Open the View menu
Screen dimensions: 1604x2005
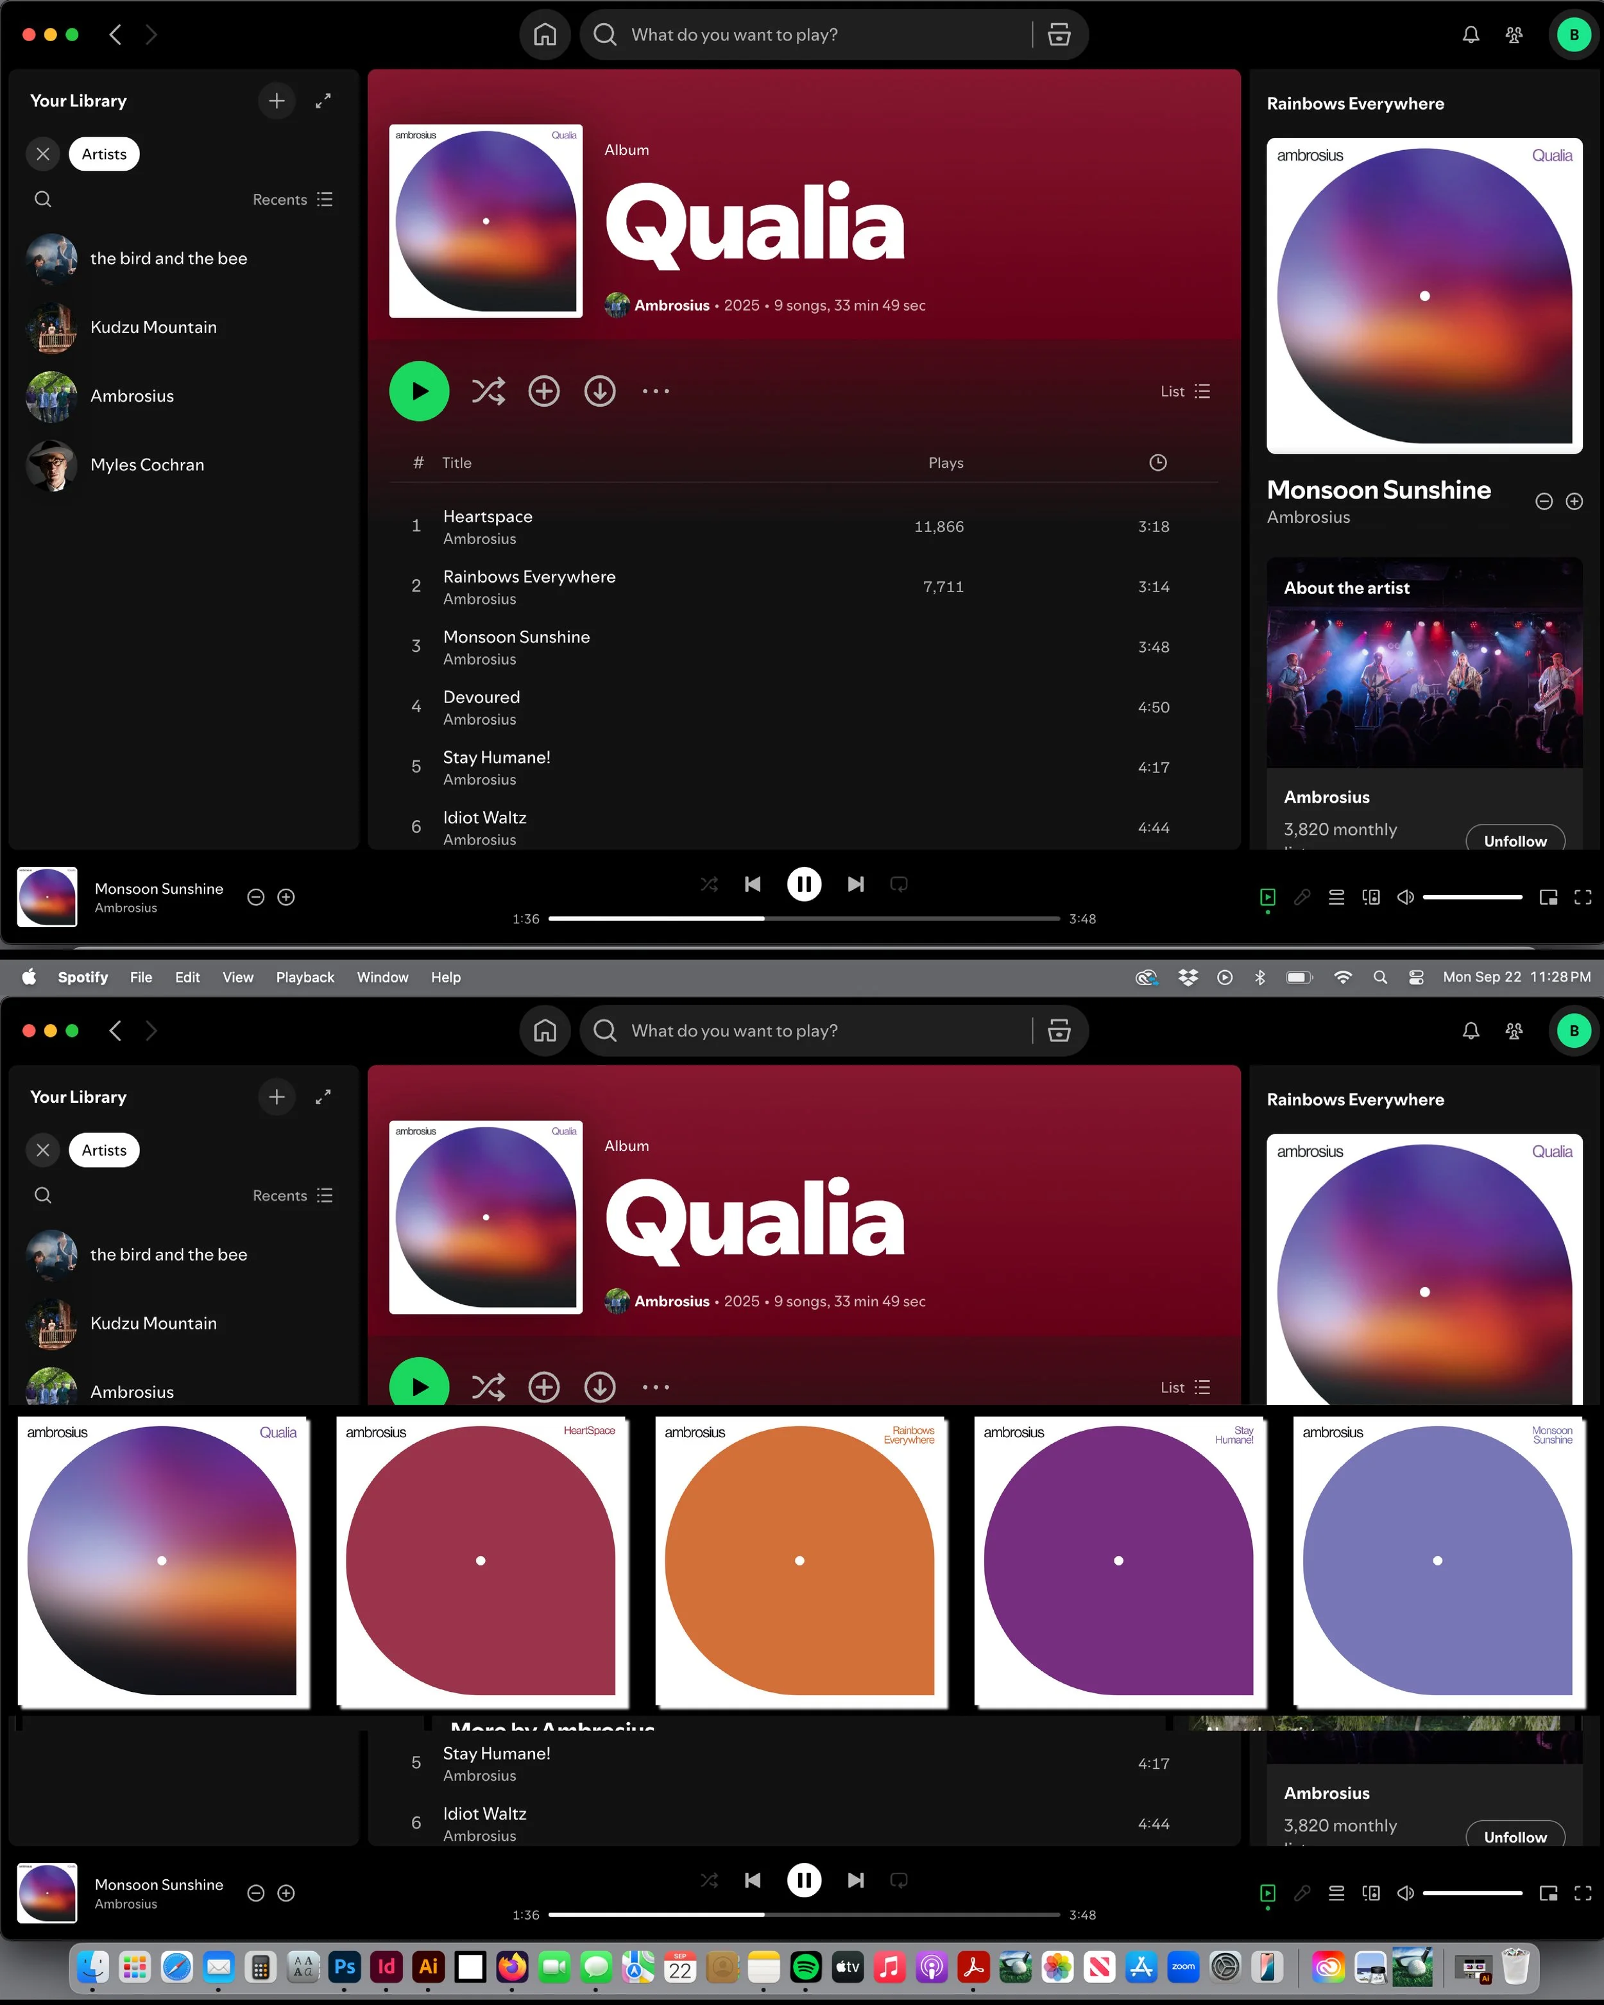click(x=238, y=977)
